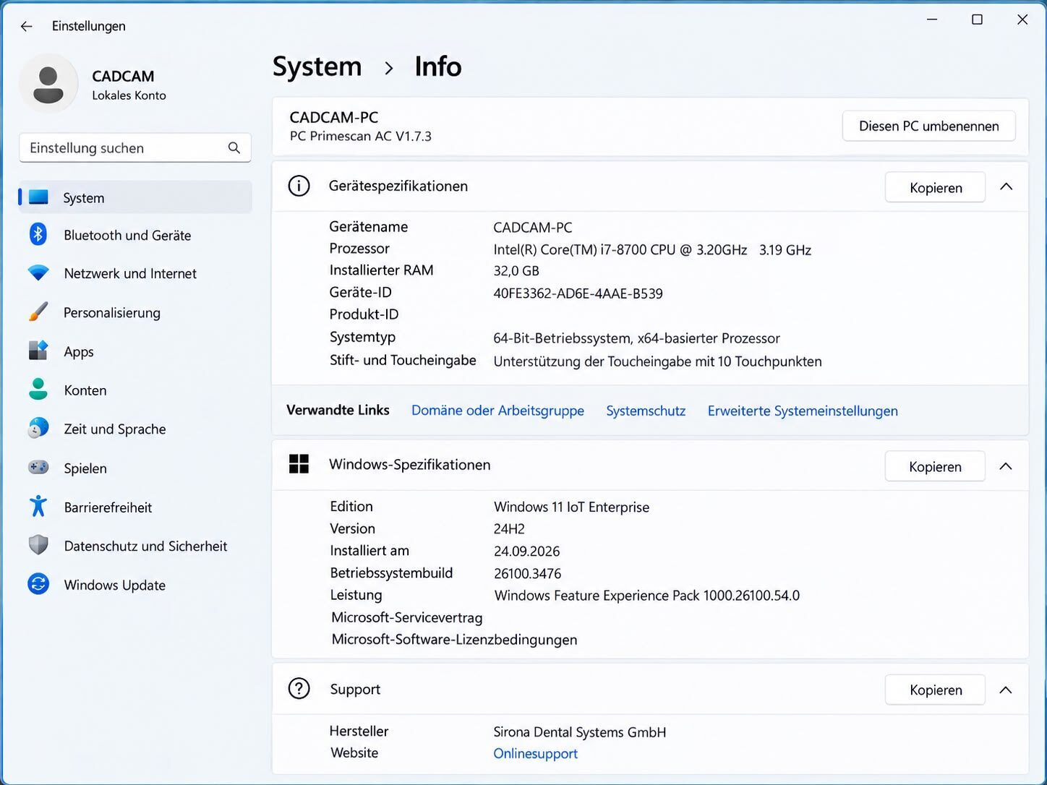Click Diesen PC umbenennen button
The image size is (1047, 785).
(x=929, y=126)
